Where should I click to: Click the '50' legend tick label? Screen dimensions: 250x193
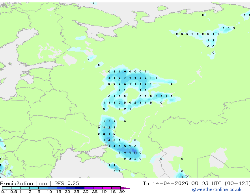(122, 191)
